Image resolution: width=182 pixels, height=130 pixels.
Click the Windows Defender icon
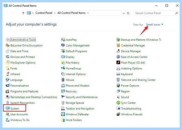tap(63, 114)
